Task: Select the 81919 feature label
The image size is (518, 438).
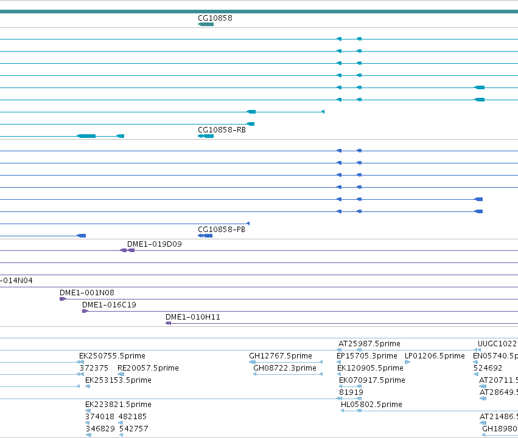Action: (x=351, y=392)
